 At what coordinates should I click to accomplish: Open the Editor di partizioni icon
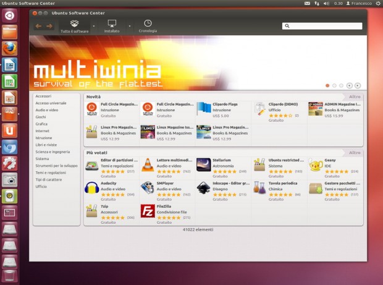(91, 166)
